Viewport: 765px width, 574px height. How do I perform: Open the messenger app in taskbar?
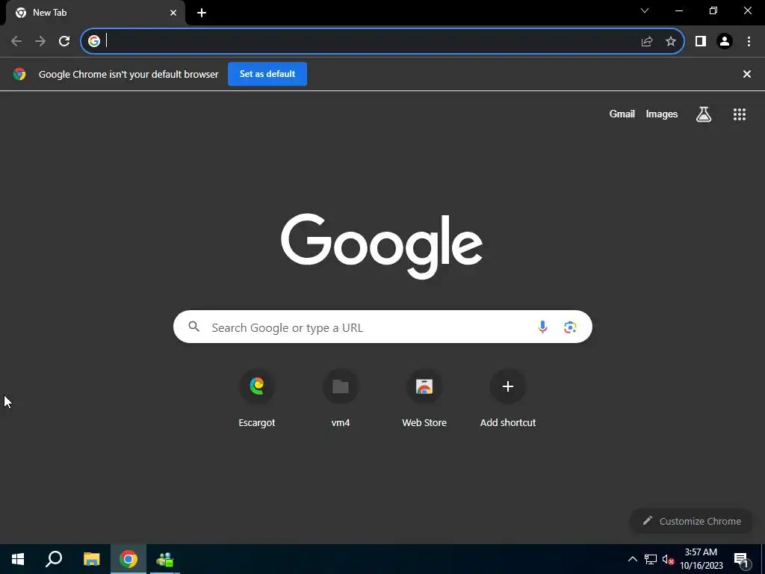coord(165,559)
